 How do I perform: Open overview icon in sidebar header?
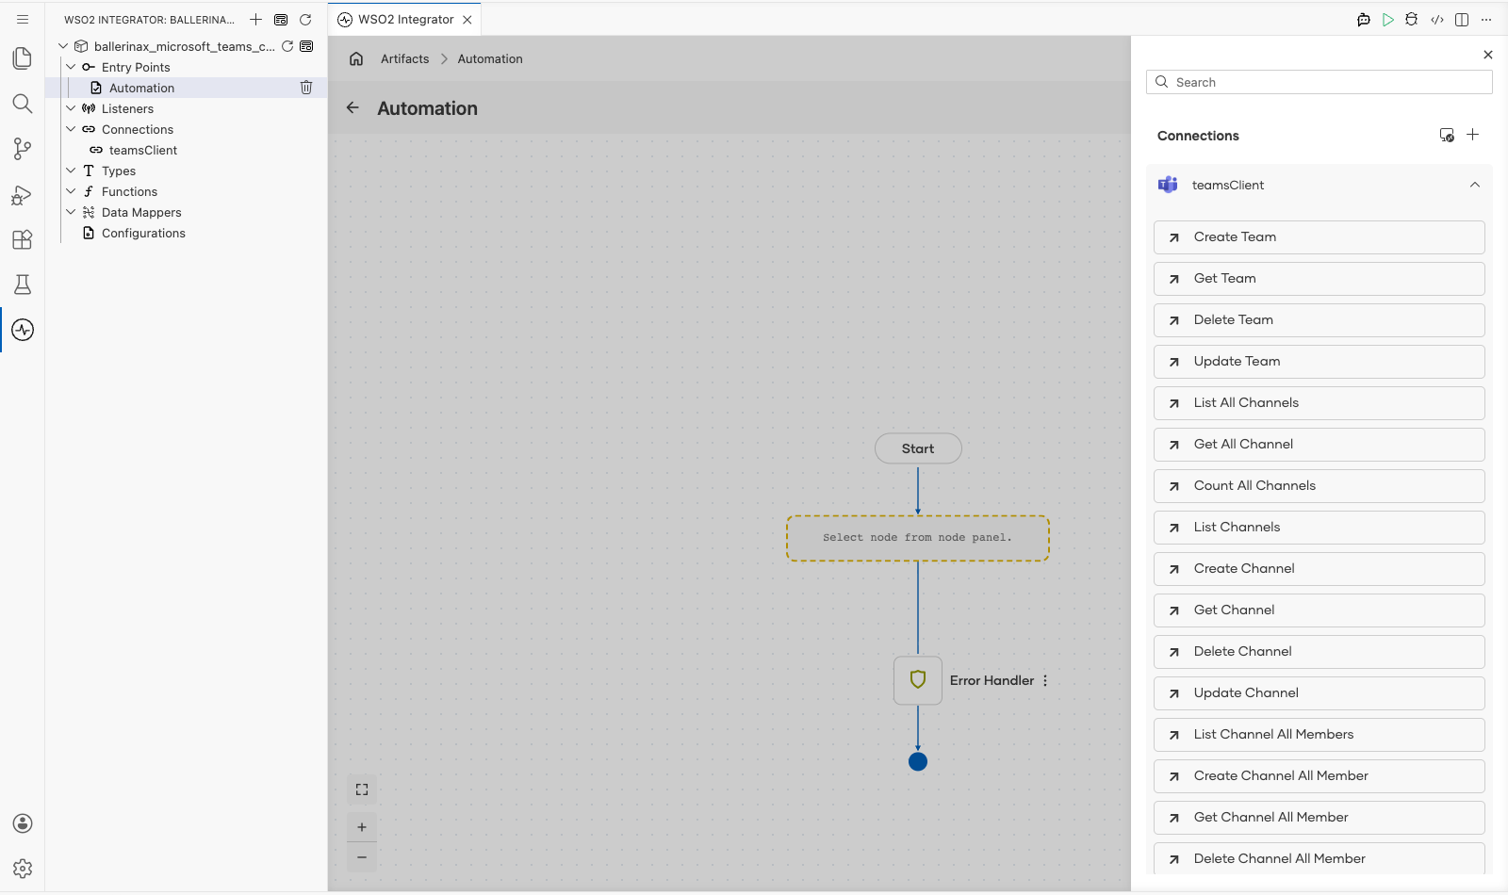pyautogui.click(x=281, y=19)
